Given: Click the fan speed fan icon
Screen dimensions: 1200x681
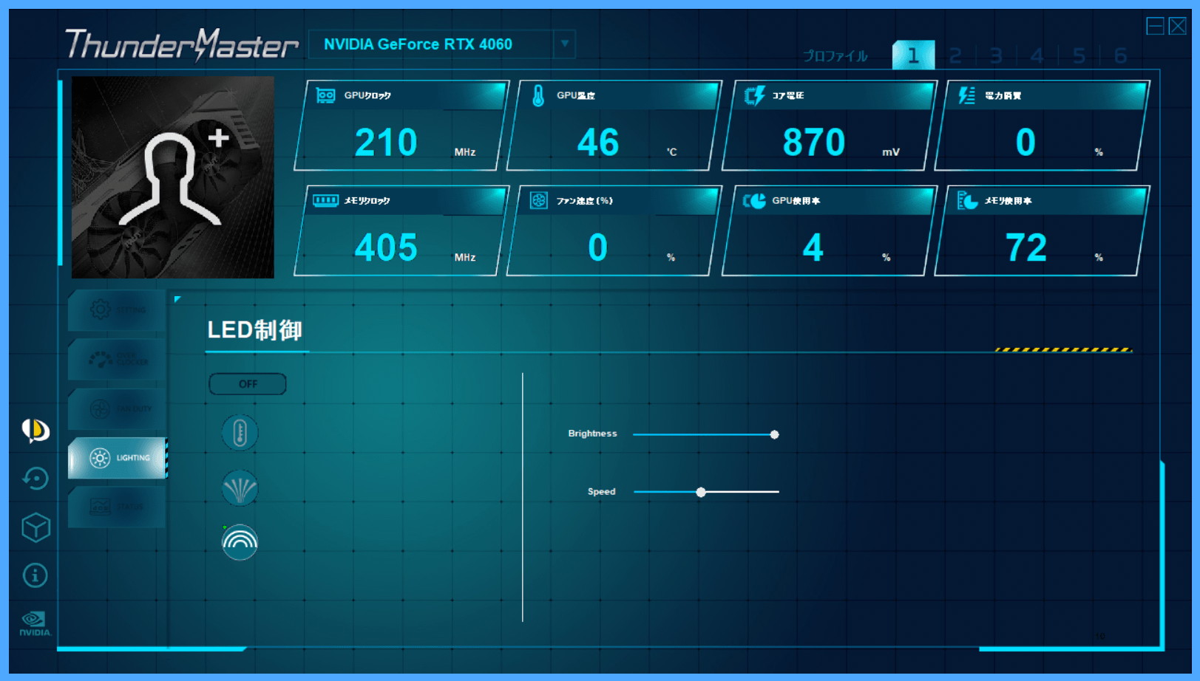Looking at the screenshot, I should click(x=539, y=200).
